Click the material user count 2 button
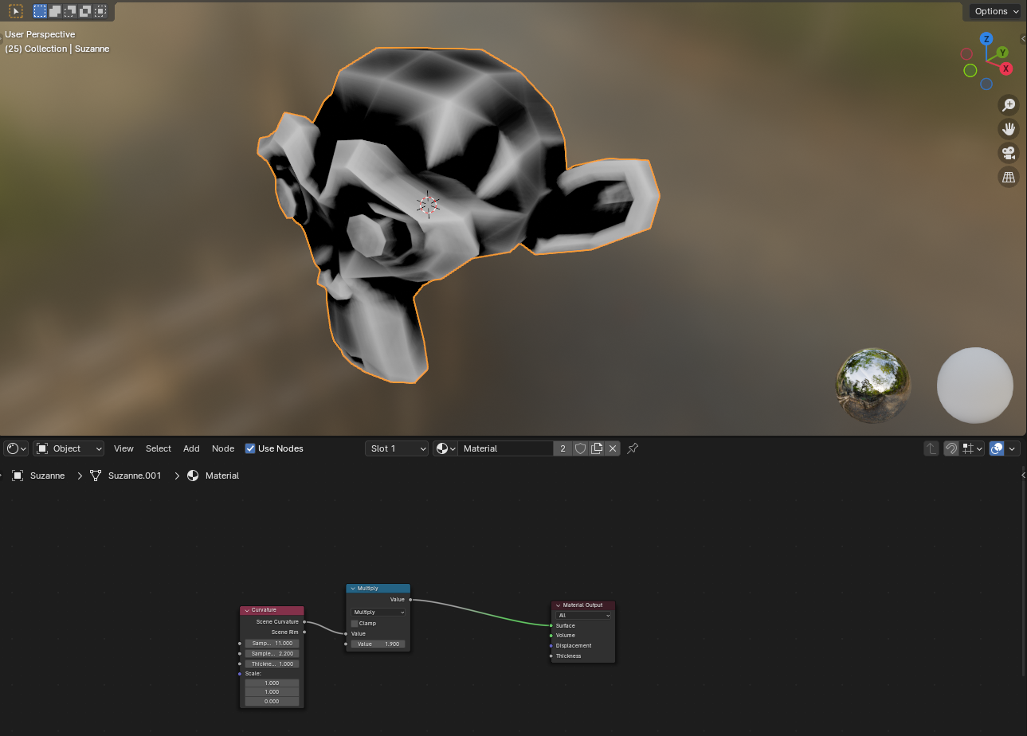This screenshot has width=1027, height=736. pyautogui.click(x=562, y=448)
